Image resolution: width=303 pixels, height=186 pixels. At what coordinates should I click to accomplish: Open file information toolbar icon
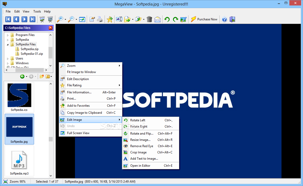(92, 19)
